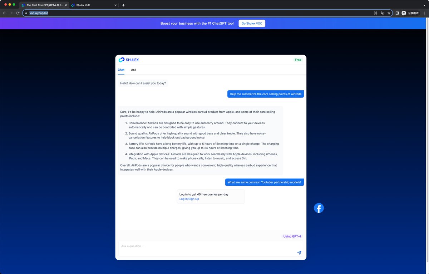Image resolution: width=429 pixels, height=274 pixels.
Task: Click the 'Sure, I'd be happy to help' intro text
Action: click(x=198, y=114)
